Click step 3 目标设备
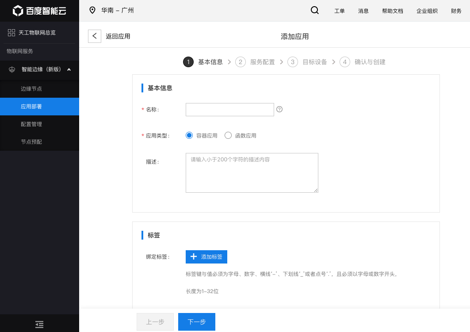The height and width of the screenshot is (332, 470). tap(307, 62)
